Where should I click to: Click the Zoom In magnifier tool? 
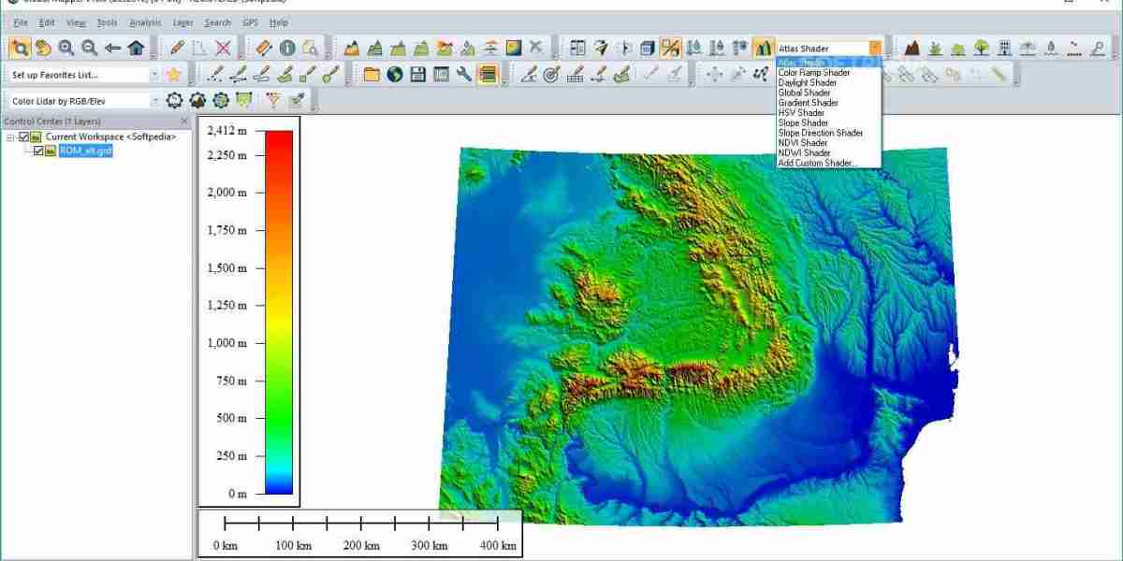click(x=66, y=48)
